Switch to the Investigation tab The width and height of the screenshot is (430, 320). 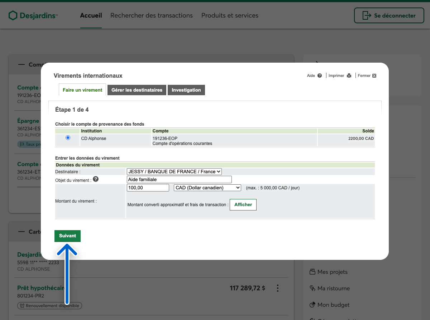point(186,90)
